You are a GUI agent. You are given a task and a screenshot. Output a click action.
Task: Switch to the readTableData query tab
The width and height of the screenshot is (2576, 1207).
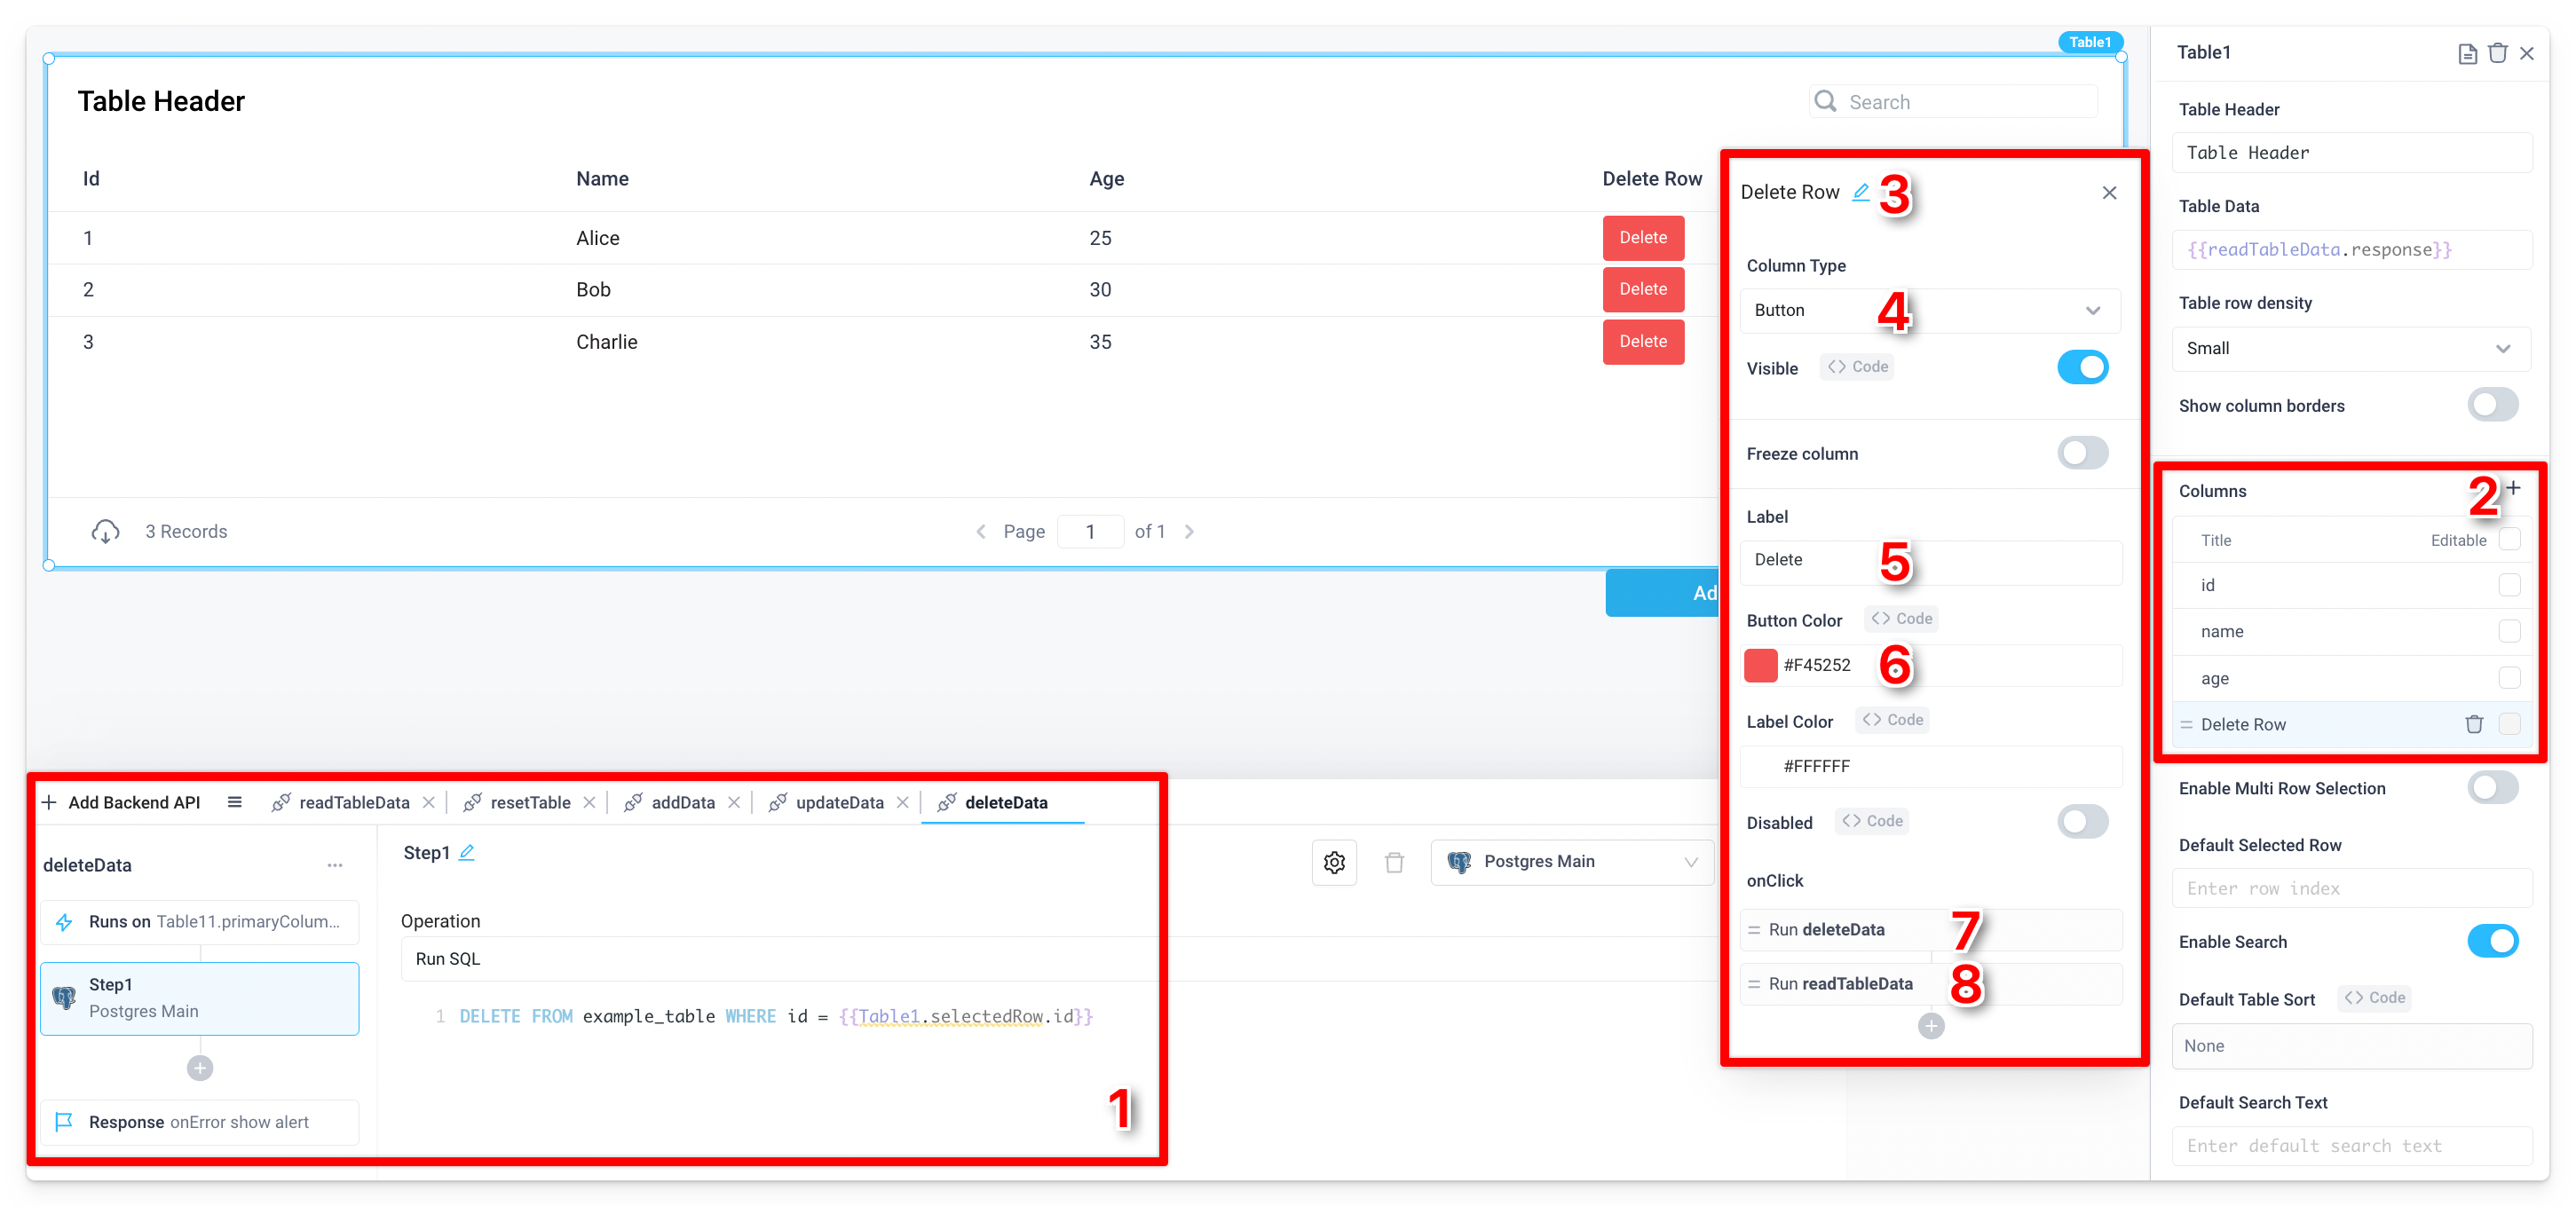(354, 801)
